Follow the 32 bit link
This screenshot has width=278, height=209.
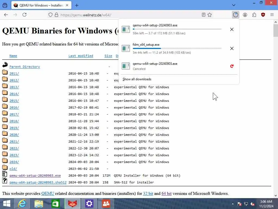click(x=148, y=193)
